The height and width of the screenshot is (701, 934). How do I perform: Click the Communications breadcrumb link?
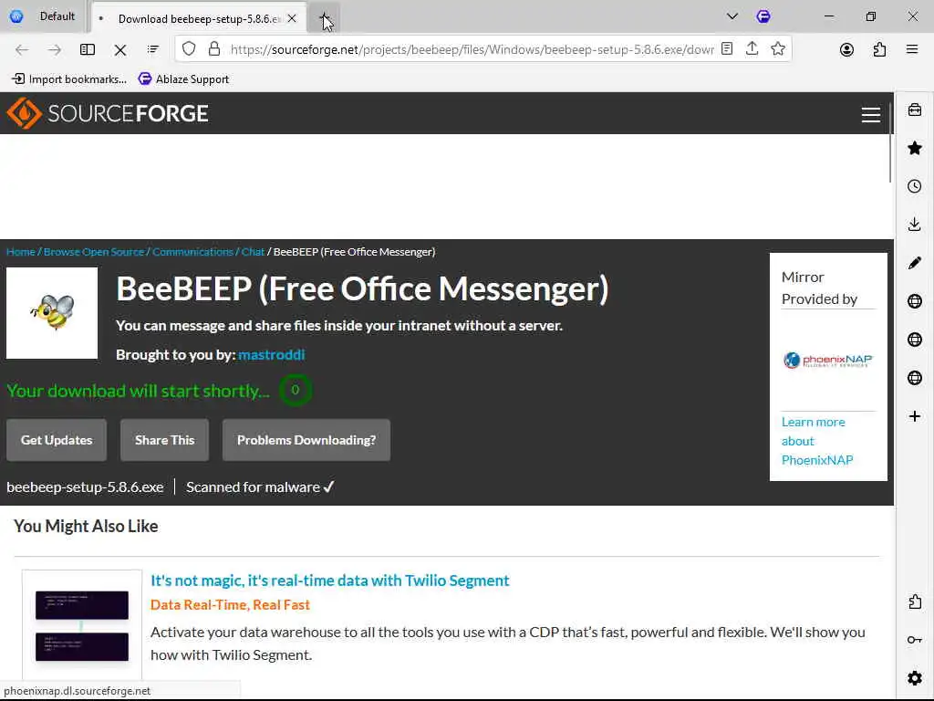pos(192,252)
